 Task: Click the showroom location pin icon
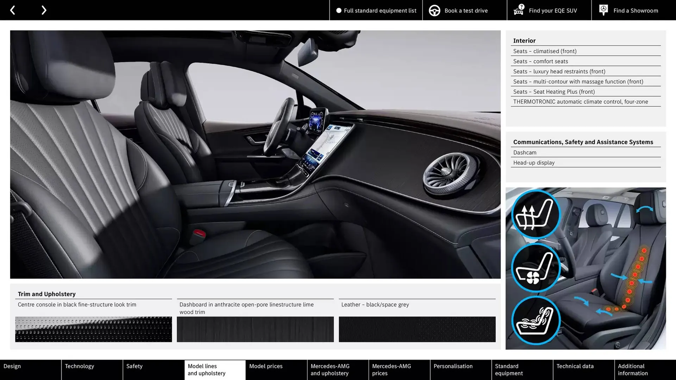click(603, 10)
